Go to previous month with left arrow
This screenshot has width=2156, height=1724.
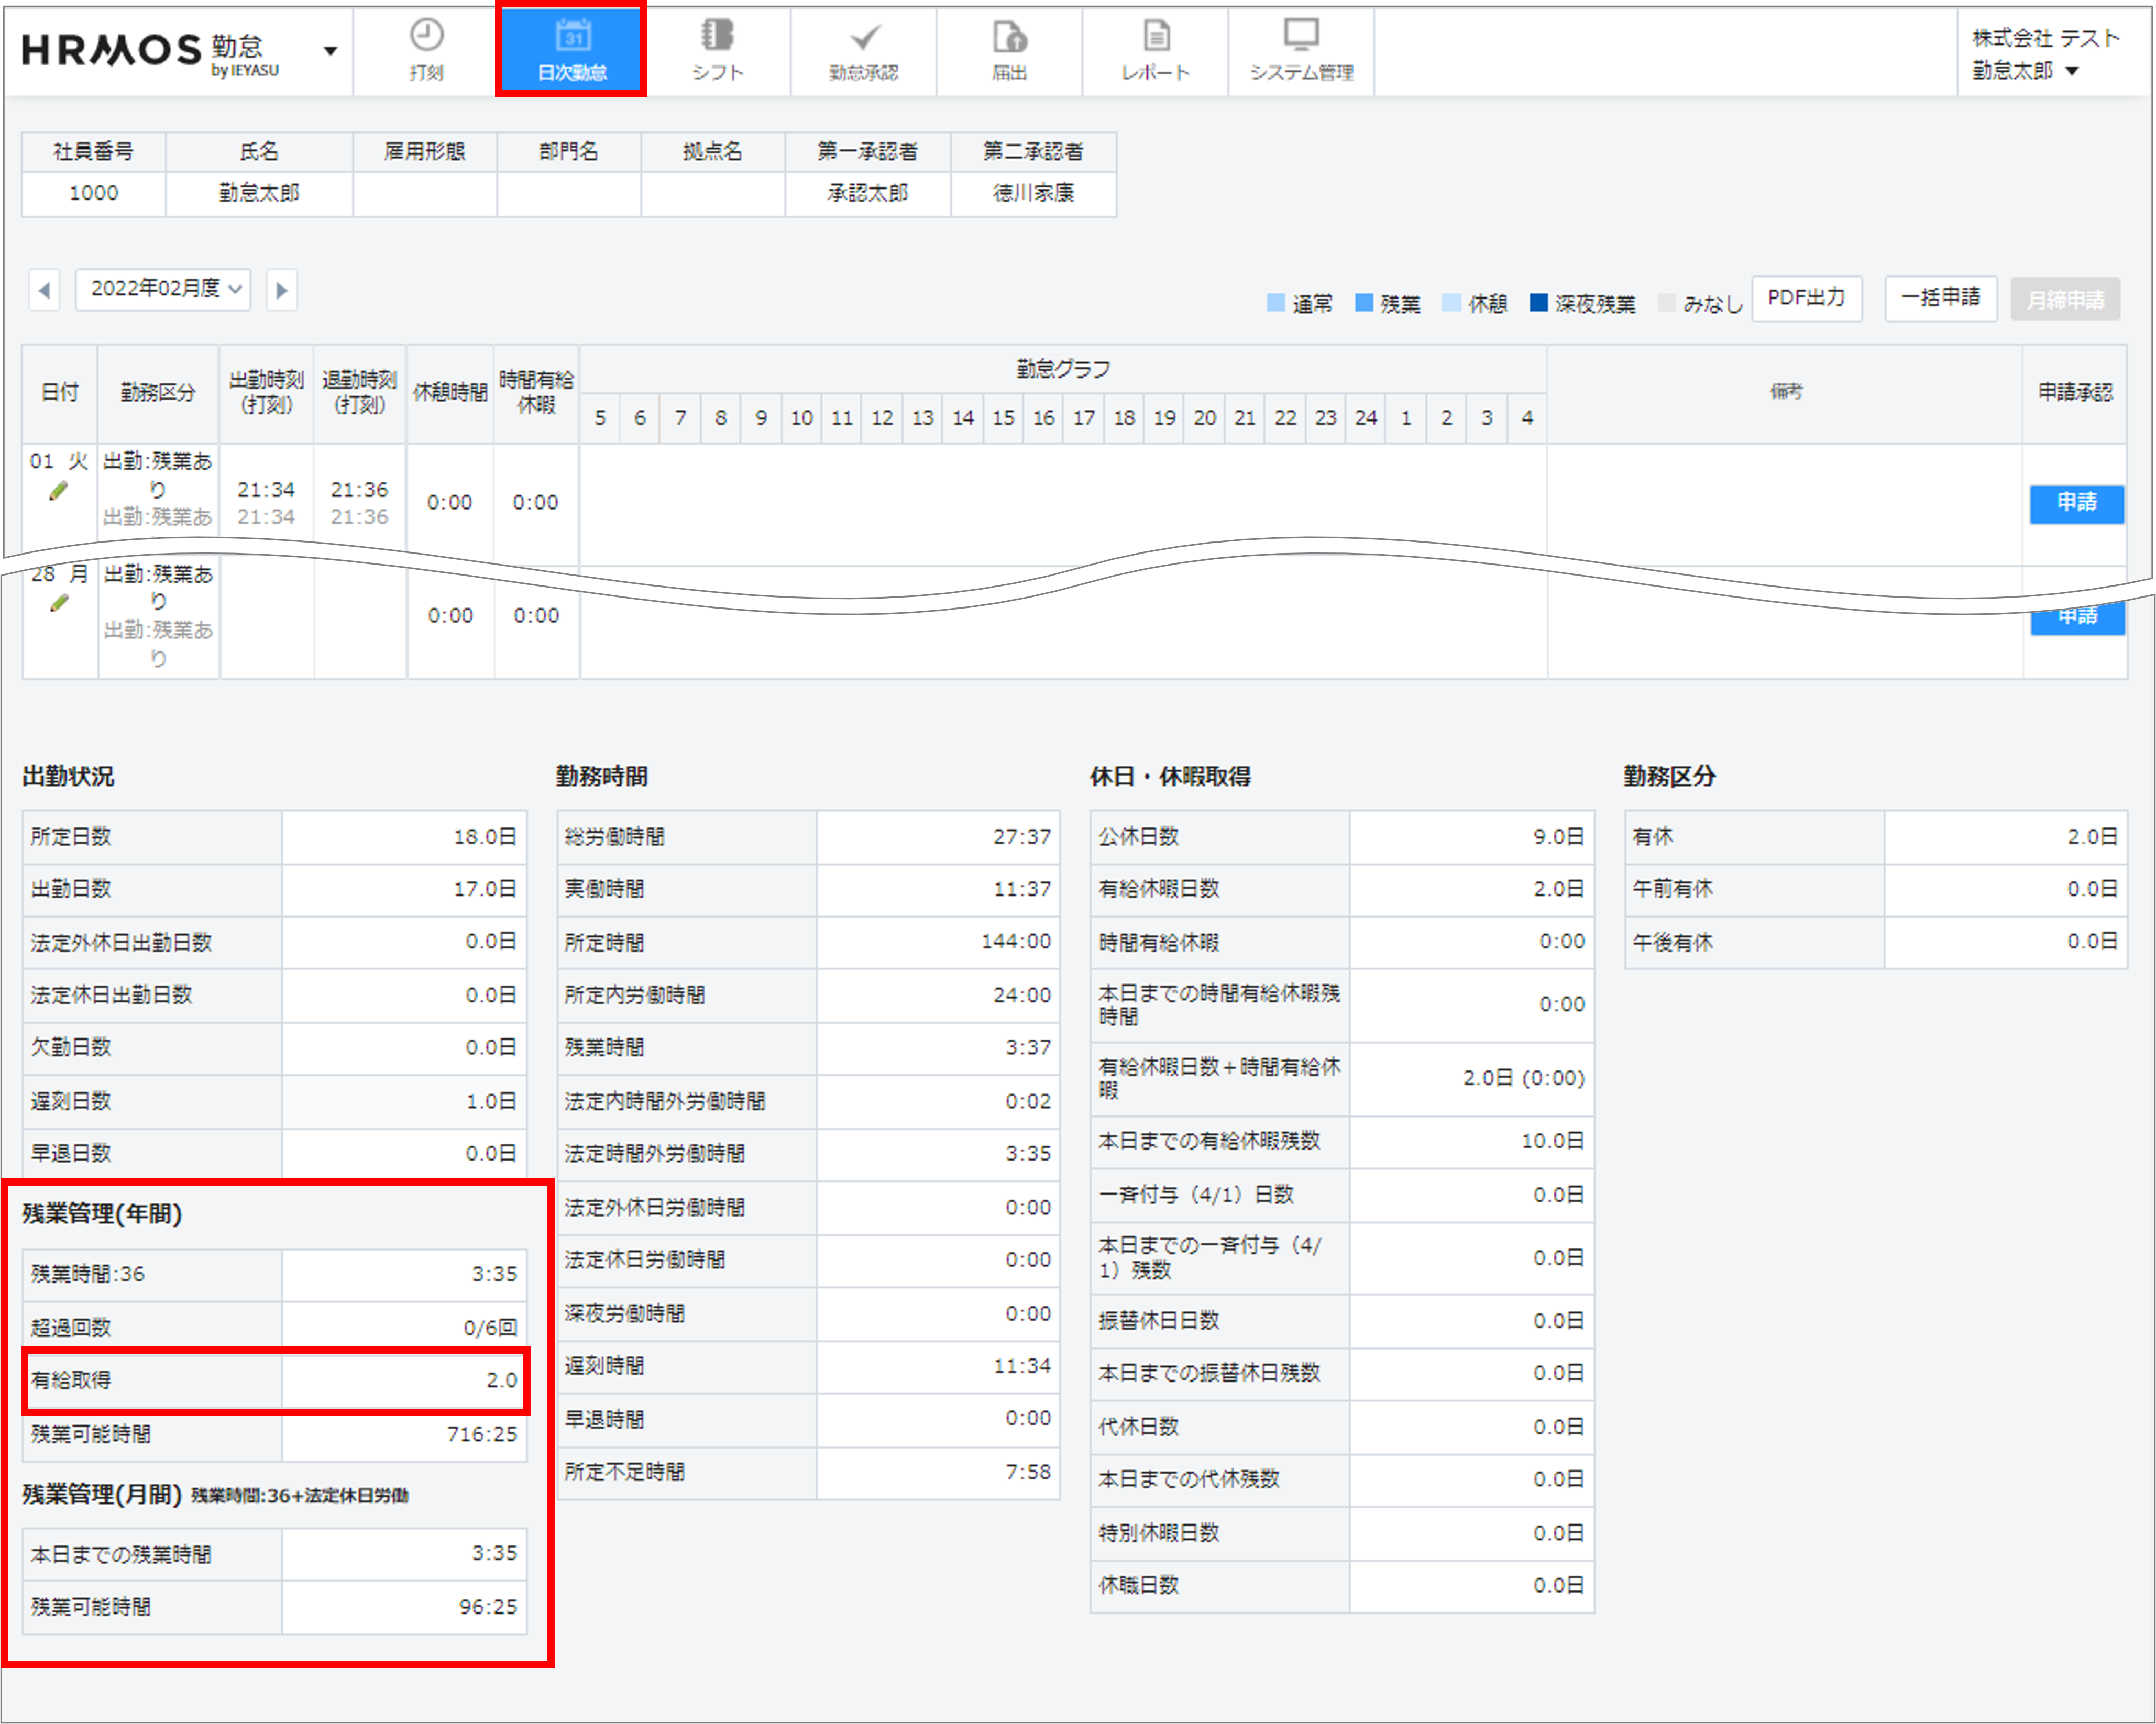coord(44,290)
